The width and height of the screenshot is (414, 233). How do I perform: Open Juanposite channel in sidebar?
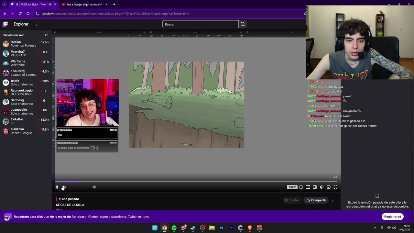(26, 112)
